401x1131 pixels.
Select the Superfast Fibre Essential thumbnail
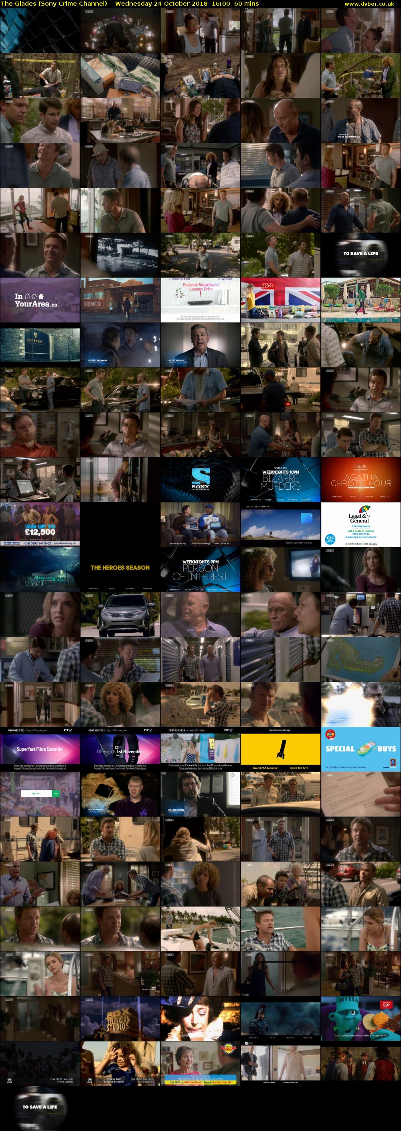[x=40, y=749]
